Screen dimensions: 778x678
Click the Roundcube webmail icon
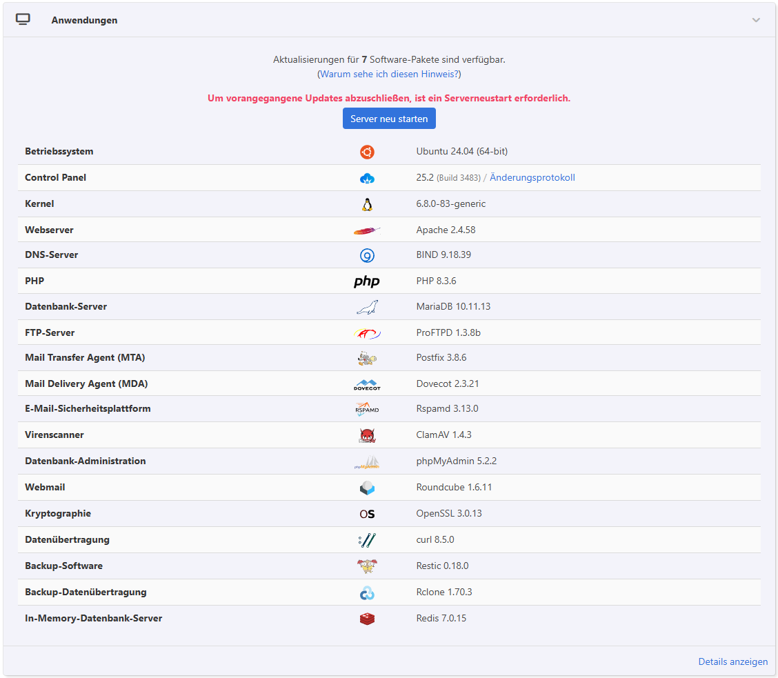[x=366, y=488]
